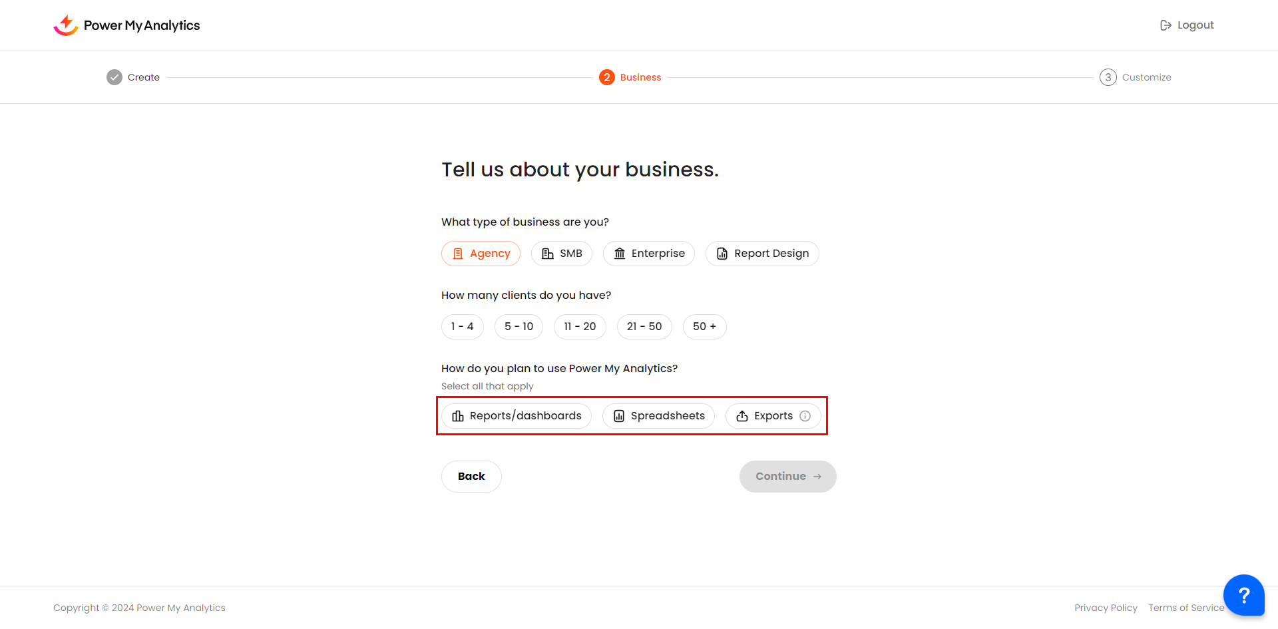Open the Terms of Service link
Viewport: 1278px width, 629px height.
point(1185,608)
